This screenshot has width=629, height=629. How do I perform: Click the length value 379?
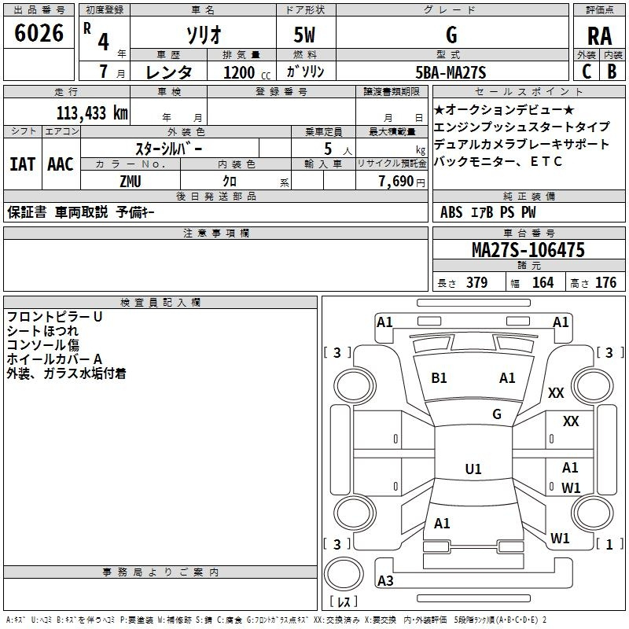(x=476, y=283)
